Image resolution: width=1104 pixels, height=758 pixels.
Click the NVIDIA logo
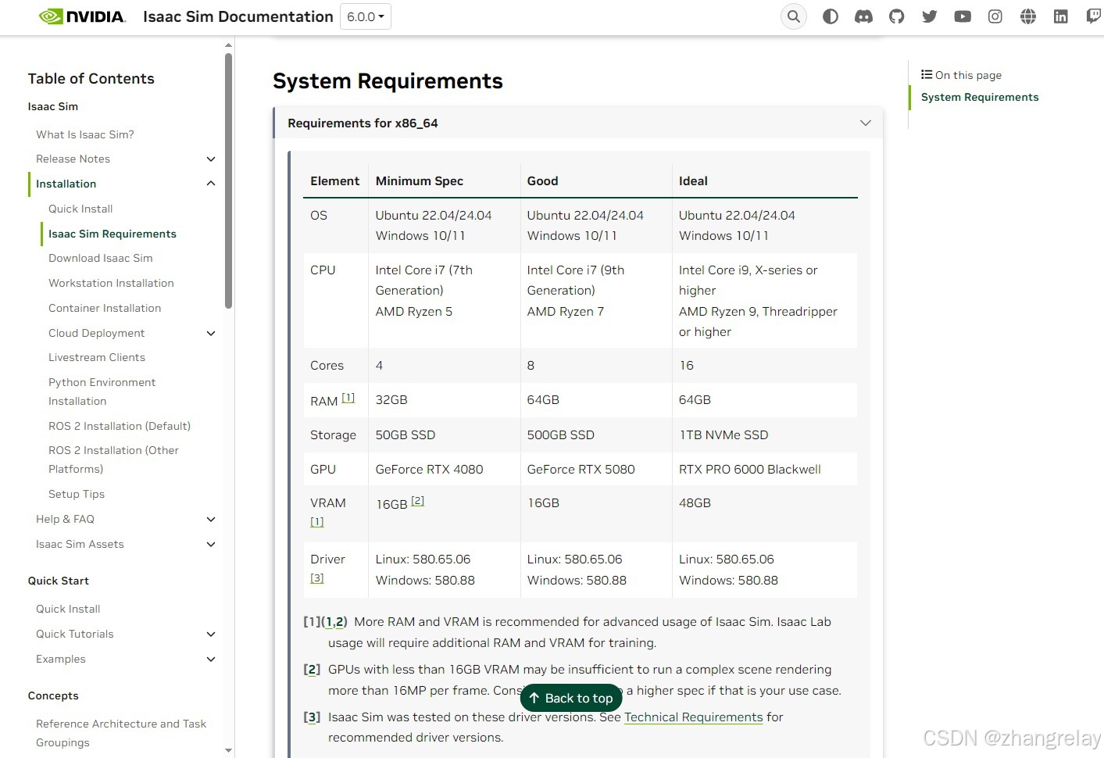(x=82, y=16)
